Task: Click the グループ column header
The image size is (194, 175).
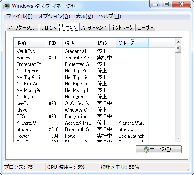Action: click(132, 43)
